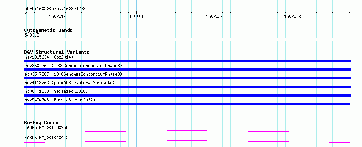Click the blue bar under nsv4113763

click(187, 87)
